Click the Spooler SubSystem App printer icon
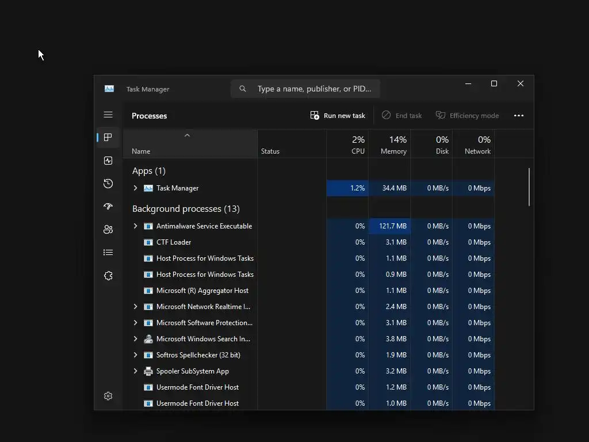The image size is (589, 442). 148,371
